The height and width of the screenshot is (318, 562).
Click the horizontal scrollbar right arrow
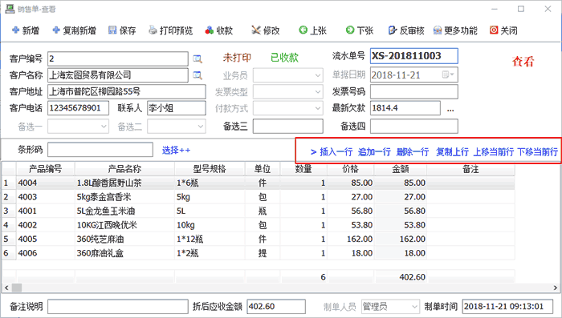click(556, 288)
